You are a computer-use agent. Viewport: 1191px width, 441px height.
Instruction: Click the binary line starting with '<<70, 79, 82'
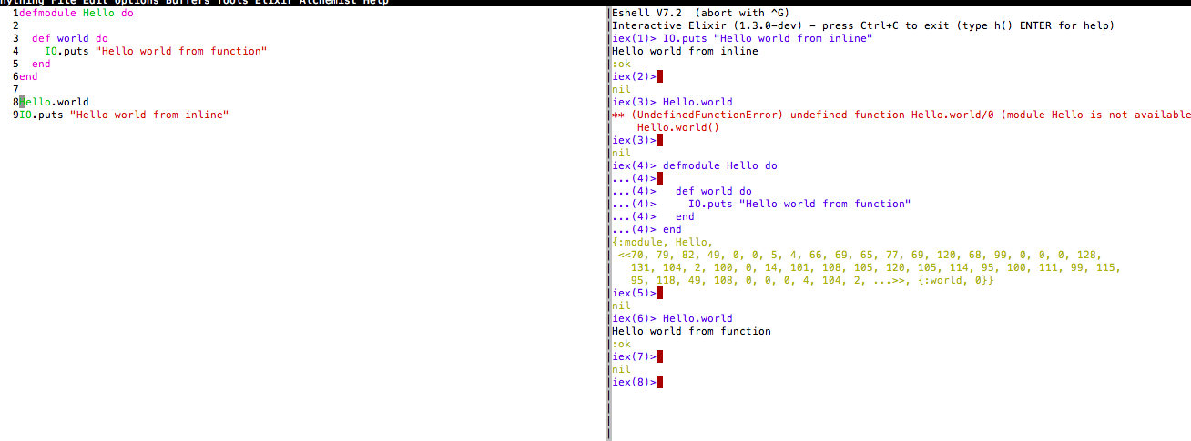pos(859,255)
